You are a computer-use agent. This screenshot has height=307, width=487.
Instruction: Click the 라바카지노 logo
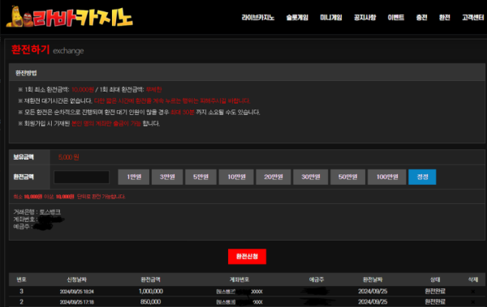[x=70, y=17]
